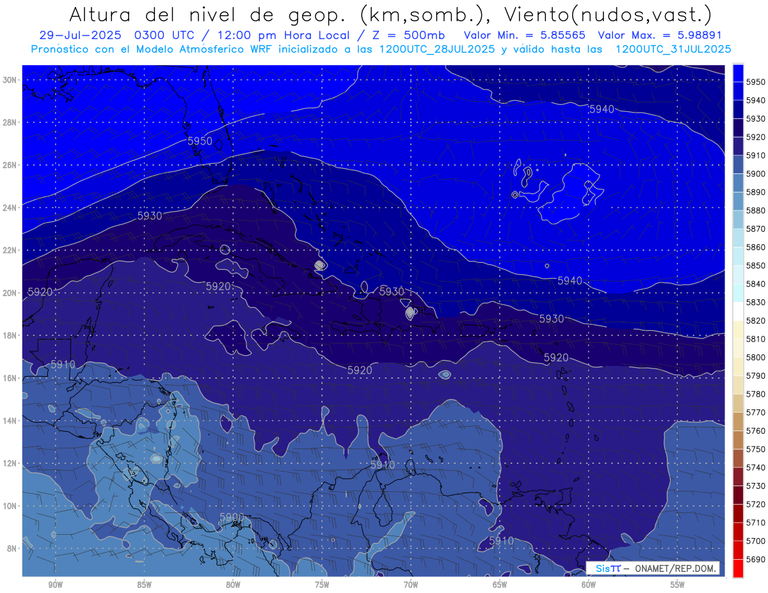Click legend value 5920 in the color scale

(x=756, y=137)
